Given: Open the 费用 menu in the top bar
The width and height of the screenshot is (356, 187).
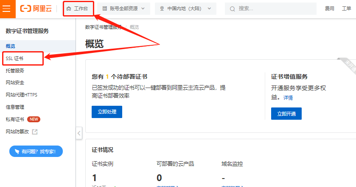Looking at the screenshot, I should (329, 8).
